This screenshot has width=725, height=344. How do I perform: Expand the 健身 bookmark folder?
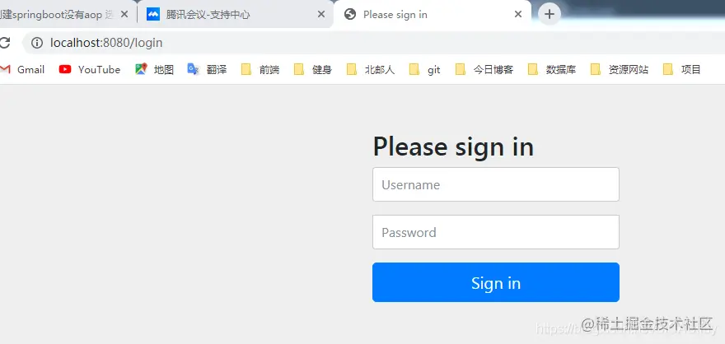click(x=313, y=70)
